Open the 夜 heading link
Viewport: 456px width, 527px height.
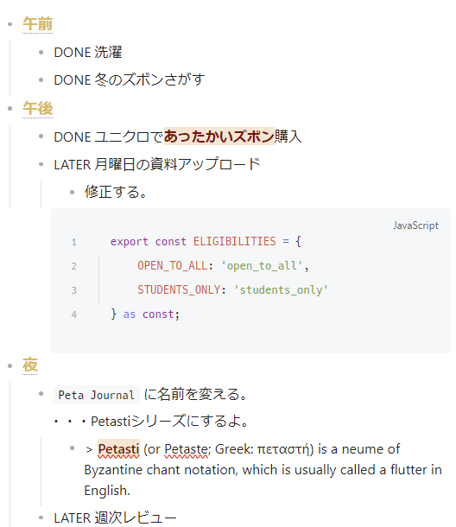coord(30,365)
